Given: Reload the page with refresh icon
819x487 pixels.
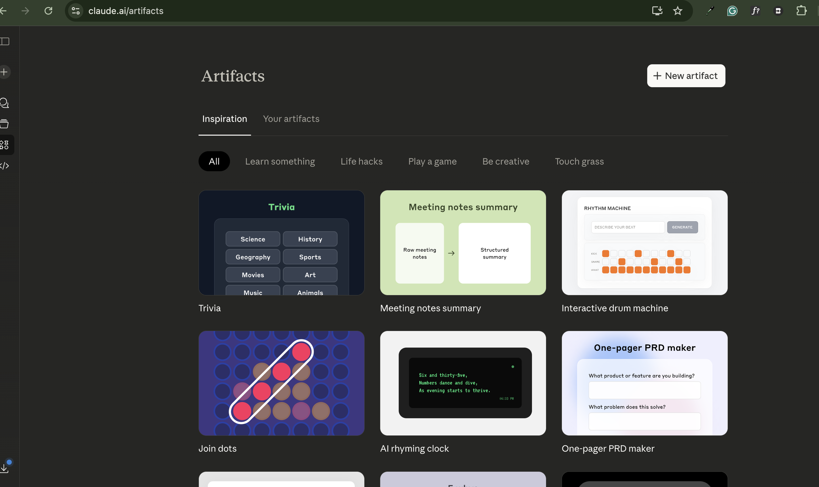Looking at the screenshot, I should (x=48, y=11).
